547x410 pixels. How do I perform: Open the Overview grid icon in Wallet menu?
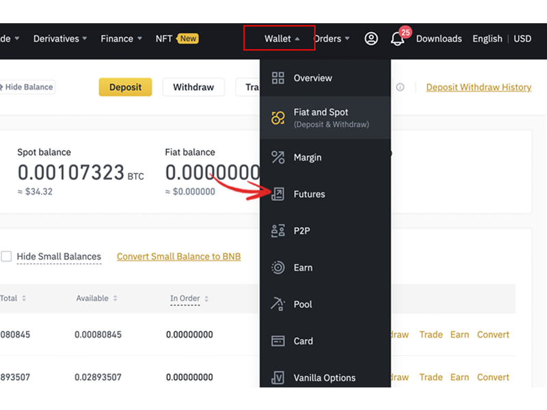click(x=278, y=78)
